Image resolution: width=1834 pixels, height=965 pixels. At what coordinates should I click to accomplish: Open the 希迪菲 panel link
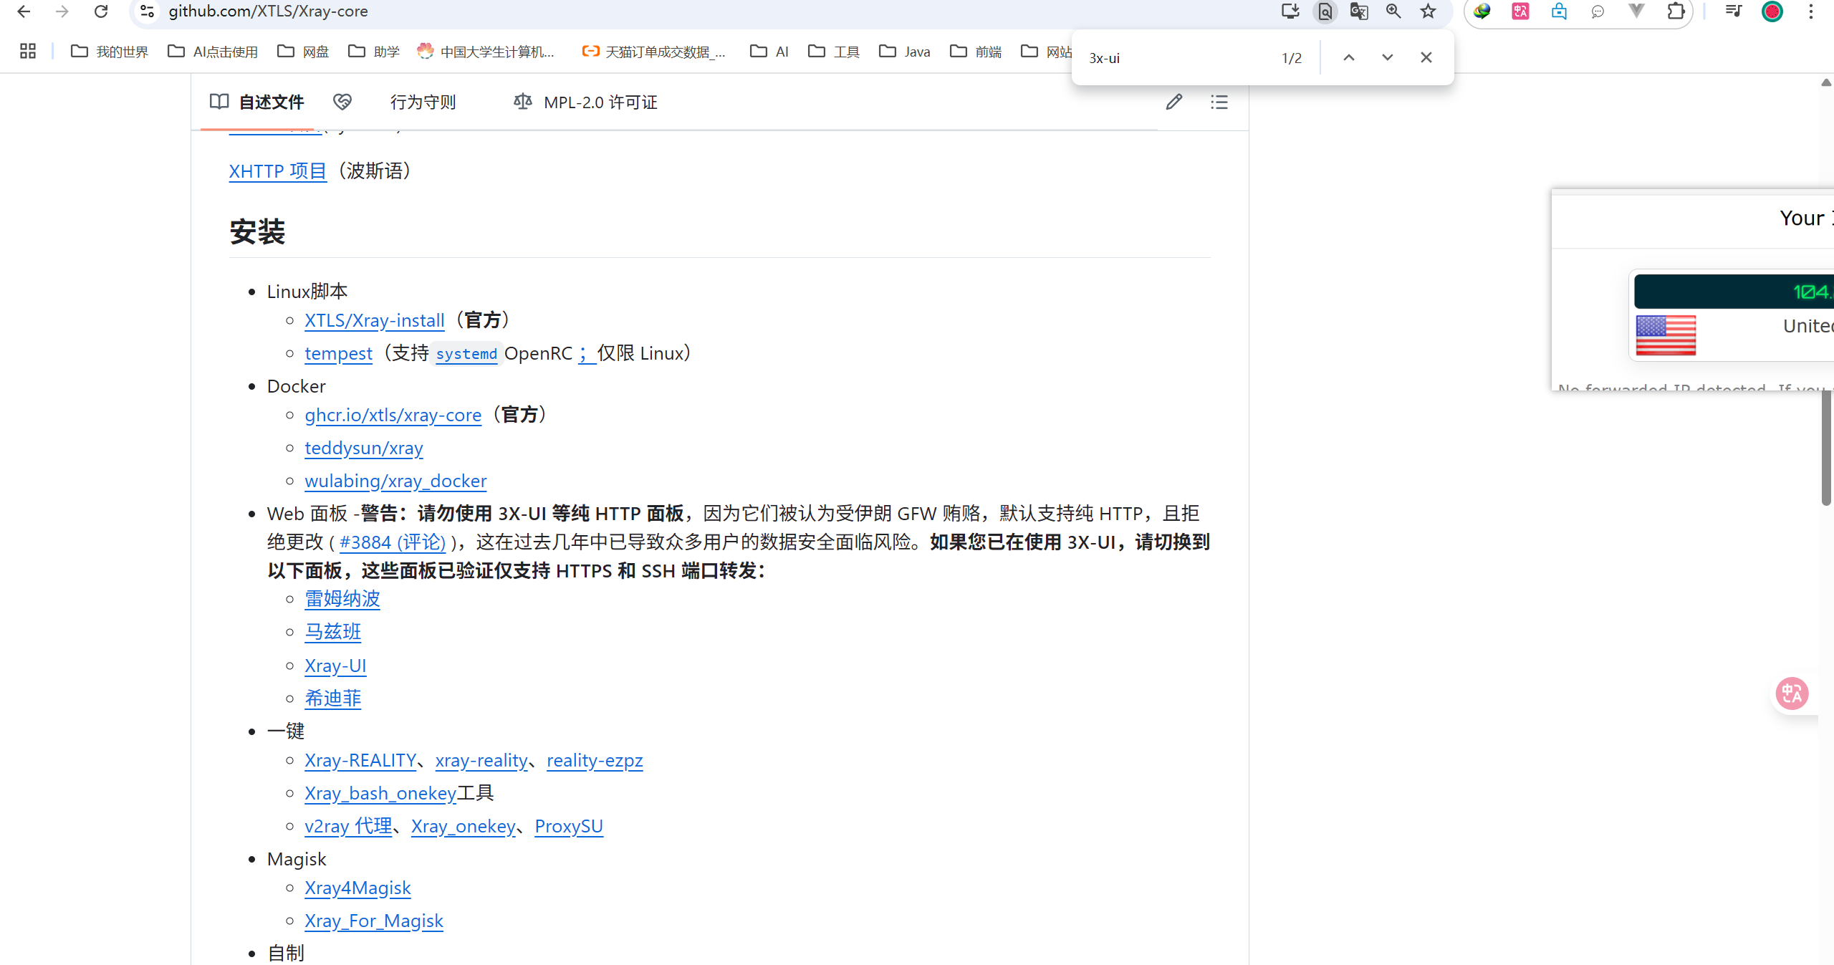[x=333, y=698]
